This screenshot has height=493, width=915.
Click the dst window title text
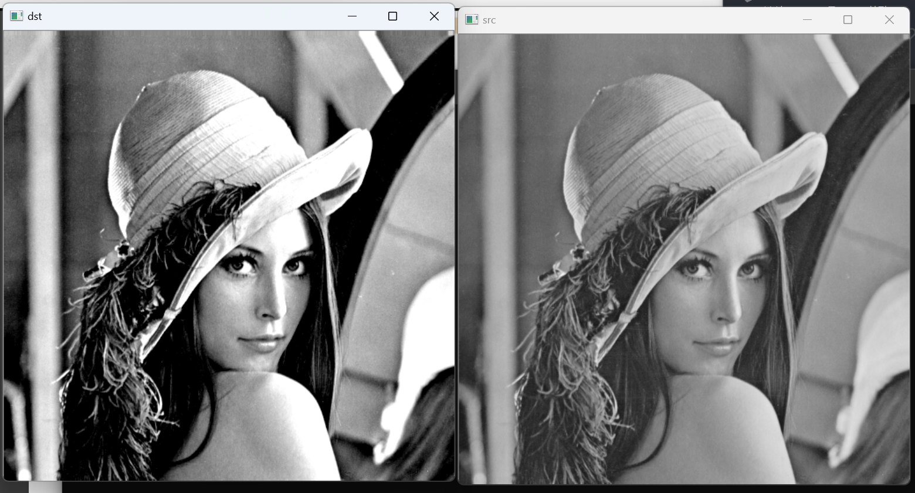point(35,16)
